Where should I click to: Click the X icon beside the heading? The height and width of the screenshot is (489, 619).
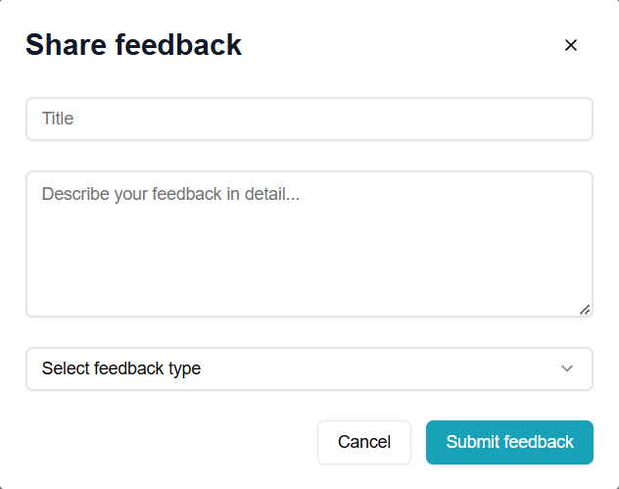point(571,45)
